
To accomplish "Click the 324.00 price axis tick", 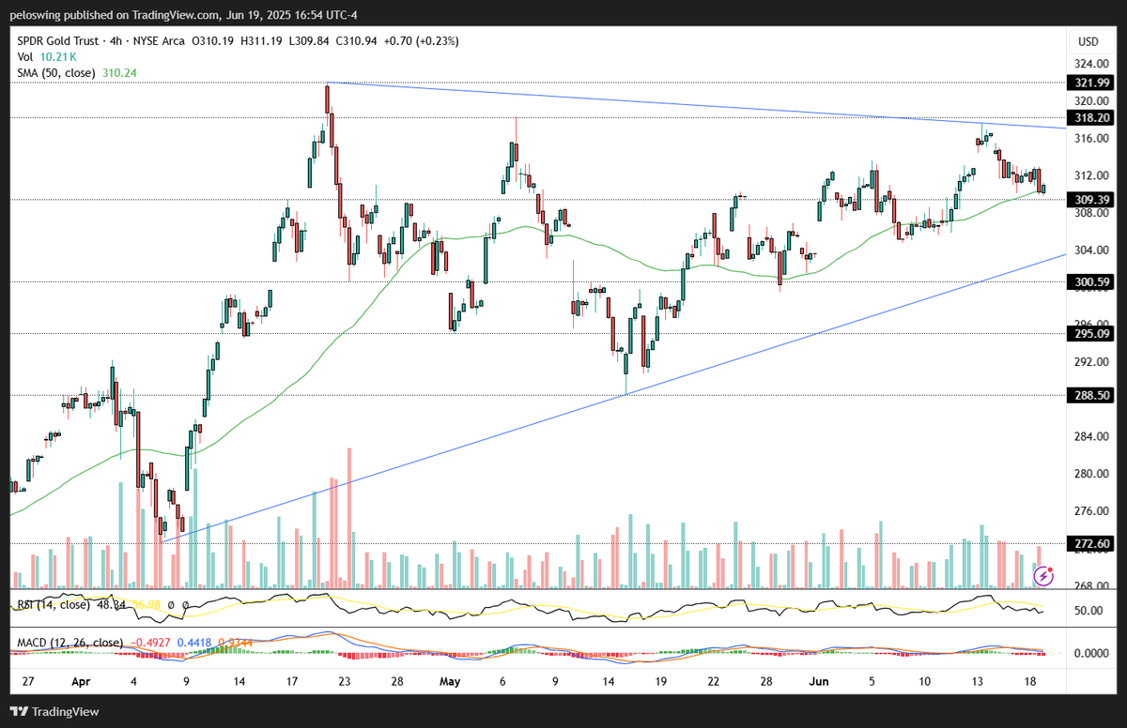I will (1090, 64).
